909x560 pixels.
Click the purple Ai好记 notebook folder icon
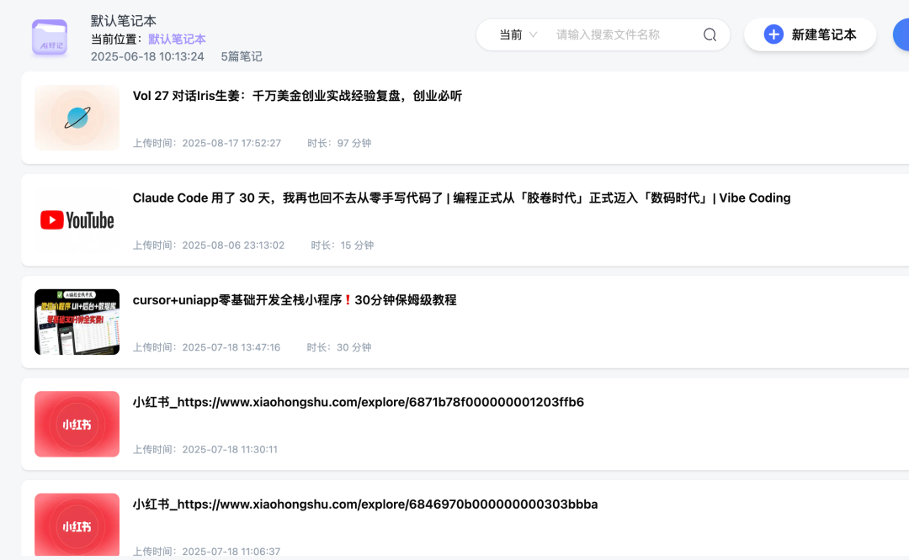coord(50,37)
